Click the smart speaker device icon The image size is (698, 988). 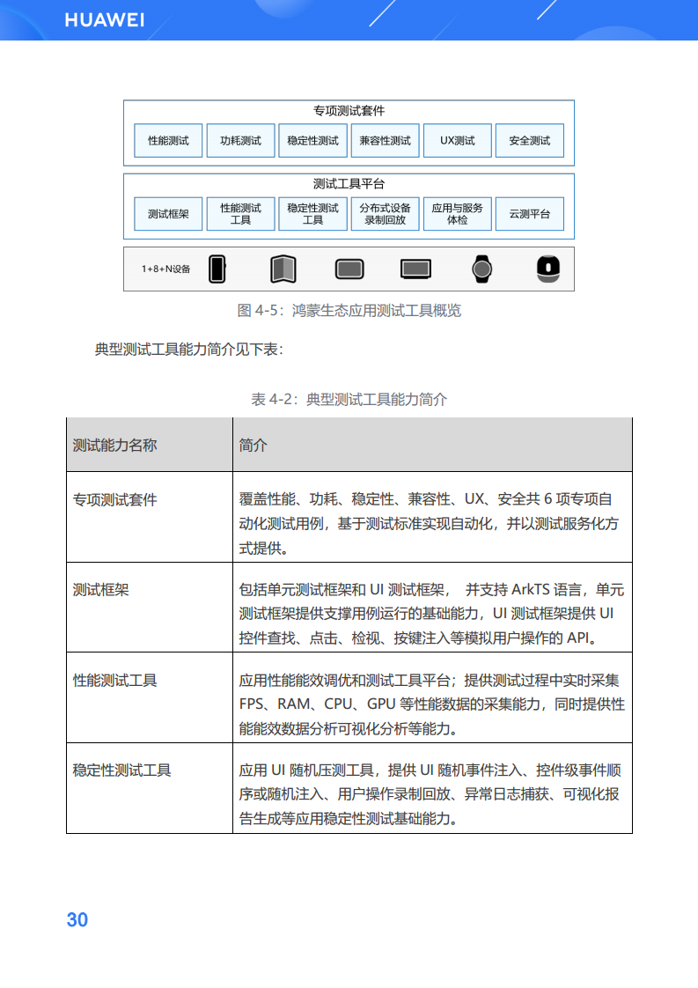tap(548, 269)
